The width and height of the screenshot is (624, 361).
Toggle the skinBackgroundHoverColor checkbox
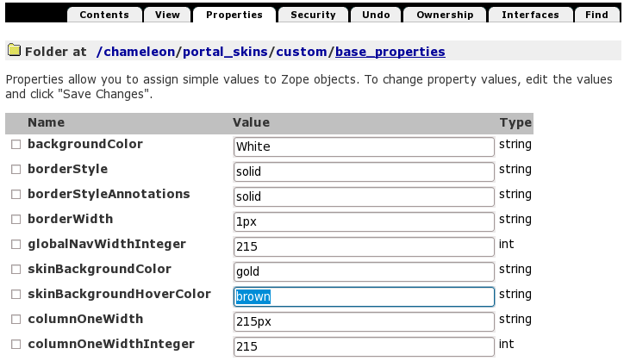click(16, 296)
